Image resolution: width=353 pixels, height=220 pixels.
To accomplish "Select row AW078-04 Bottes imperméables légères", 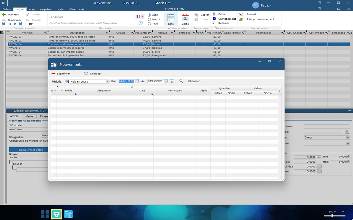I will 179,48.
